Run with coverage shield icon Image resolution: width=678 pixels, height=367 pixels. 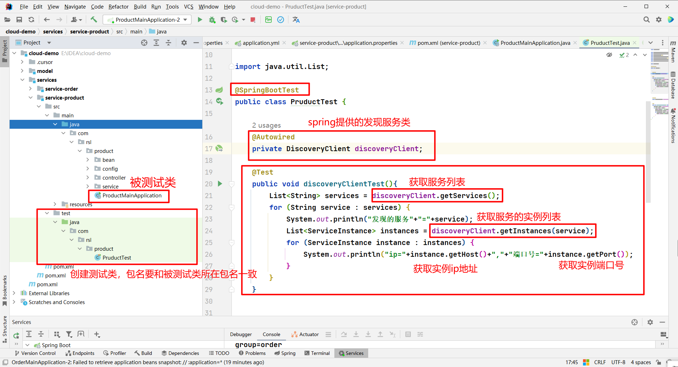[x=224, y=20]
